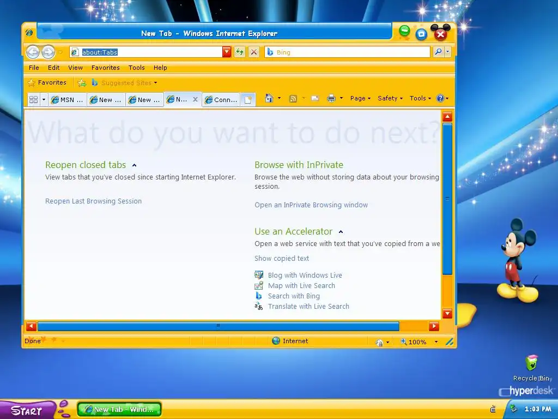The image size is (558, 419).
Task: Click the magnifying glass Search button
Action: [438, 52]
